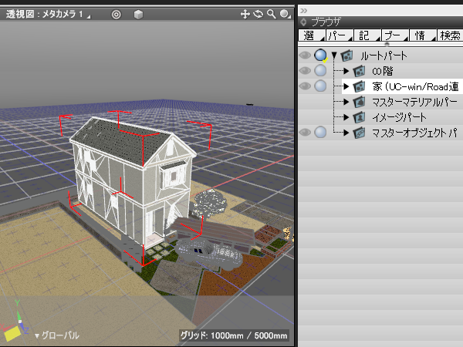Click the target circle icon in viewport header
Image resolution: width=463 pixels, height=347 pixels.
coord(116,14)
